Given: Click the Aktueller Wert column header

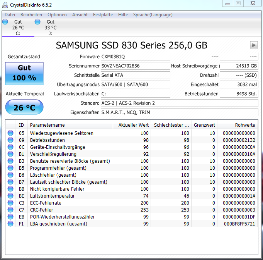Looking at the screenshot, I should pos(132,125).
